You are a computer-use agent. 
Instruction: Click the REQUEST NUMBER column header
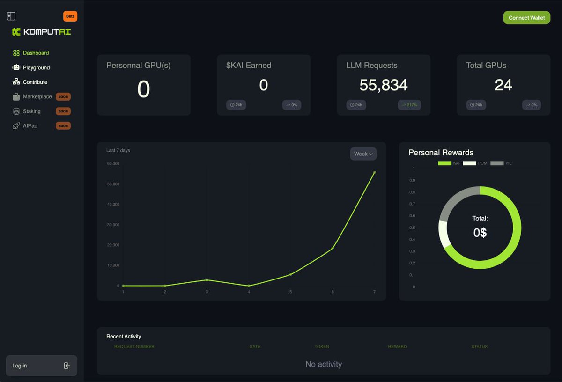click(x=134, y=347)
